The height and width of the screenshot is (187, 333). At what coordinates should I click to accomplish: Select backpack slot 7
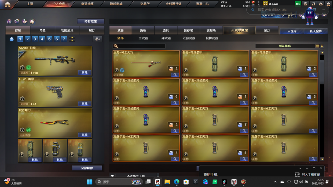64,39
